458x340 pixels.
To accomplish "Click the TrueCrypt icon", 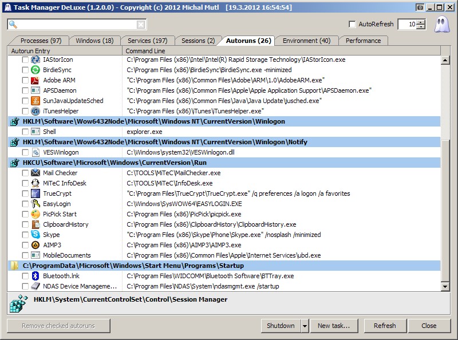I will [x=35, y=193].
